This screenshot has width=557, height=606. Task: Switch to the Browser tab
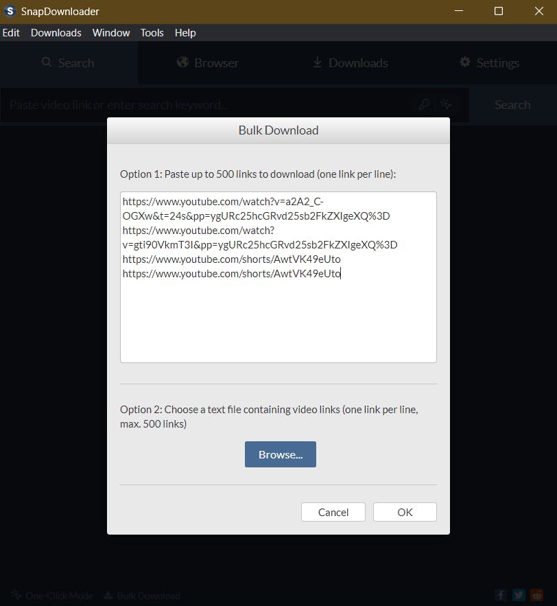pyautogui.click(x=208, y=62)
